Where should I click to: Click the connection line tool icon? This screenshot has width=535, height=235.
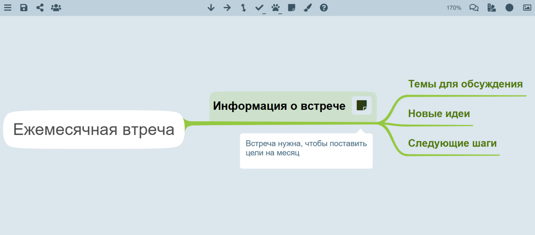(x=243, y=8)
